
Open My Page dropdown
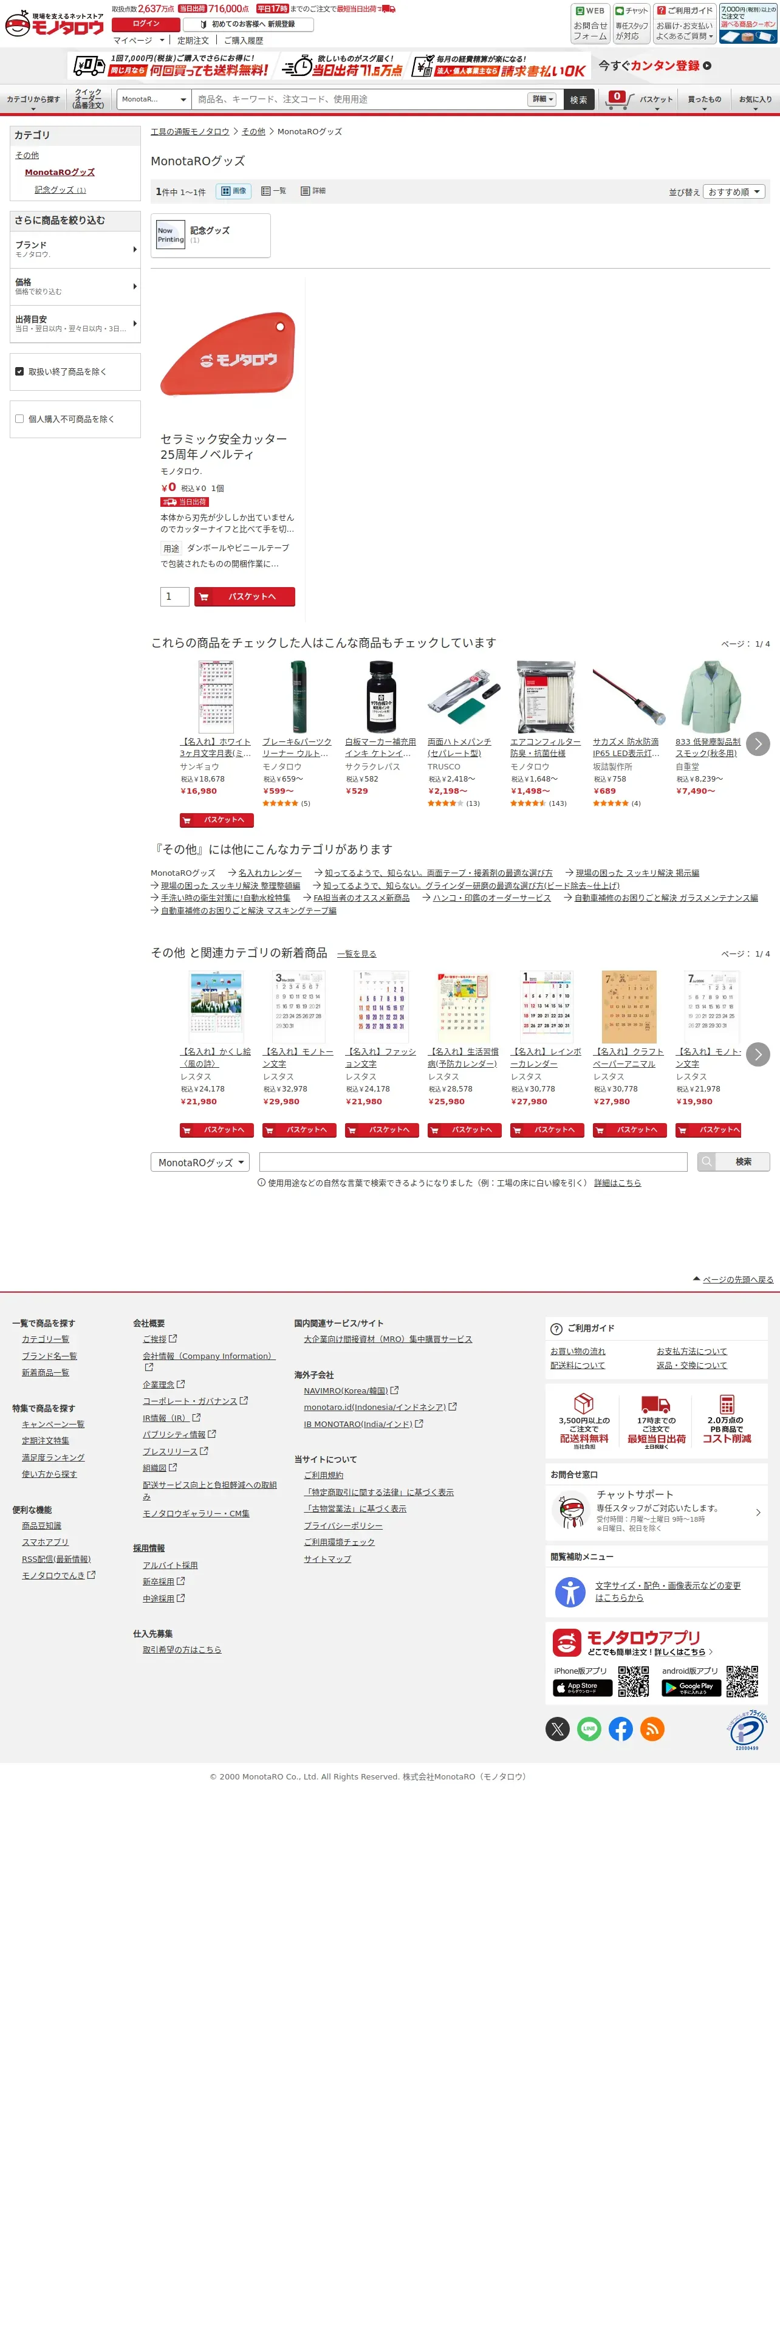[x=139, y=40]
